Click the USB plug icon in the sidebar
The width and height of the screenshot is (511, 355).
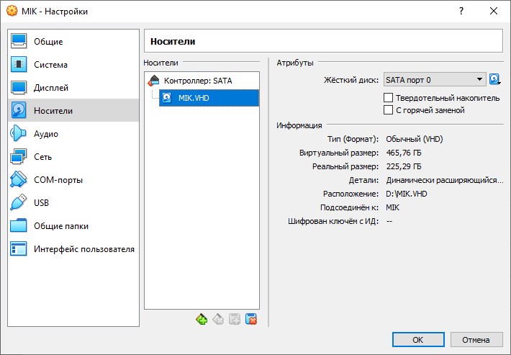19,203
